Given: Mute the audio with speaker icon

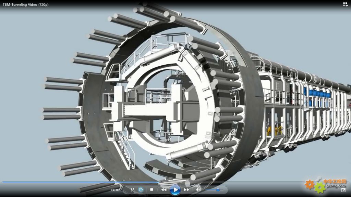Looking at the screenshot, I should pos(198,189).
